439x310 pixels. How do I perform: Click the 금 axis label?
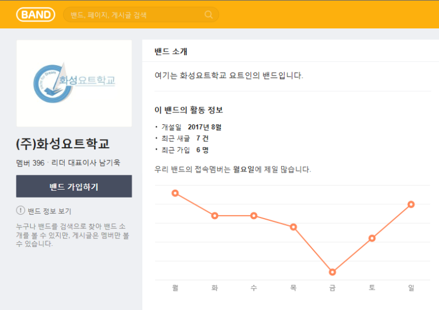333,288
